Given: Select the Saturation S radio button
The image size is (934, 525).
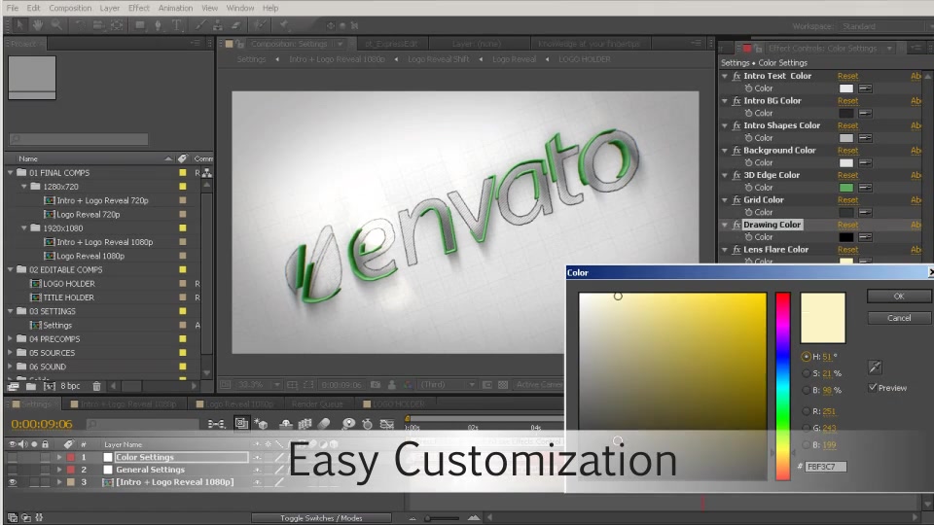Looking at the screenshot, I should point(806,373).
